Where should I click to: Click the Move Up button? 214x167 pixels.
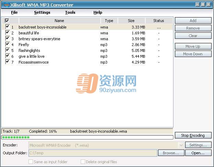click(193, 46)
